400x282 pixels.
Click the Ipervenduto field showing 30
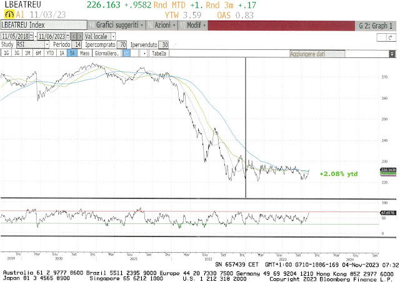[164, 45]
